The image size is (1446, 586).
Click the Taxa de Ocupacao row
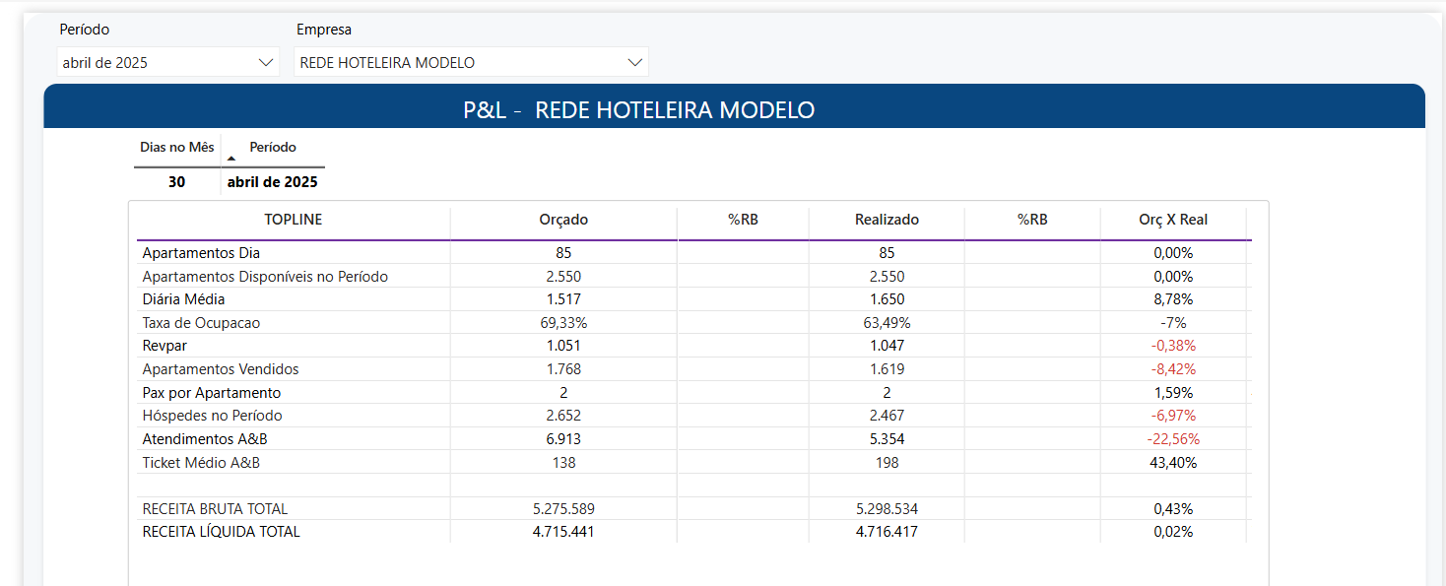tap(693, 323)
